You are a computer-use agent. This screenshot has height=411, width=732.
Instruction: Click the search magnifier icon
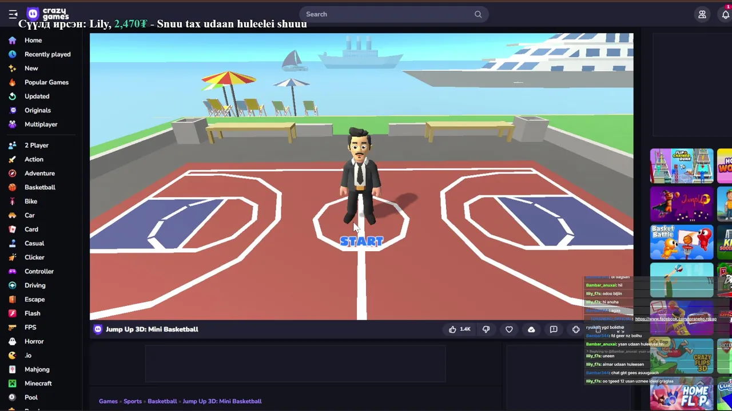point(478,14)
